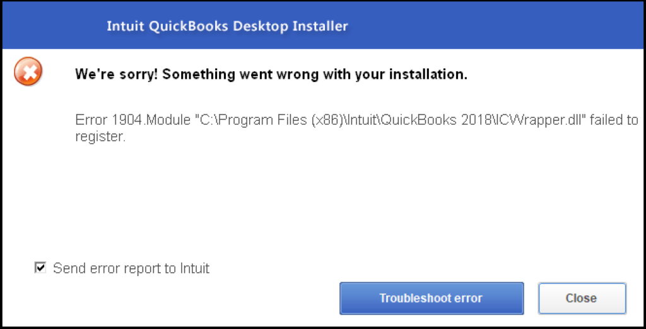The image size is (646, 329).
Task: Click the word 'register.' in the error message
Action: pos(101,136)
